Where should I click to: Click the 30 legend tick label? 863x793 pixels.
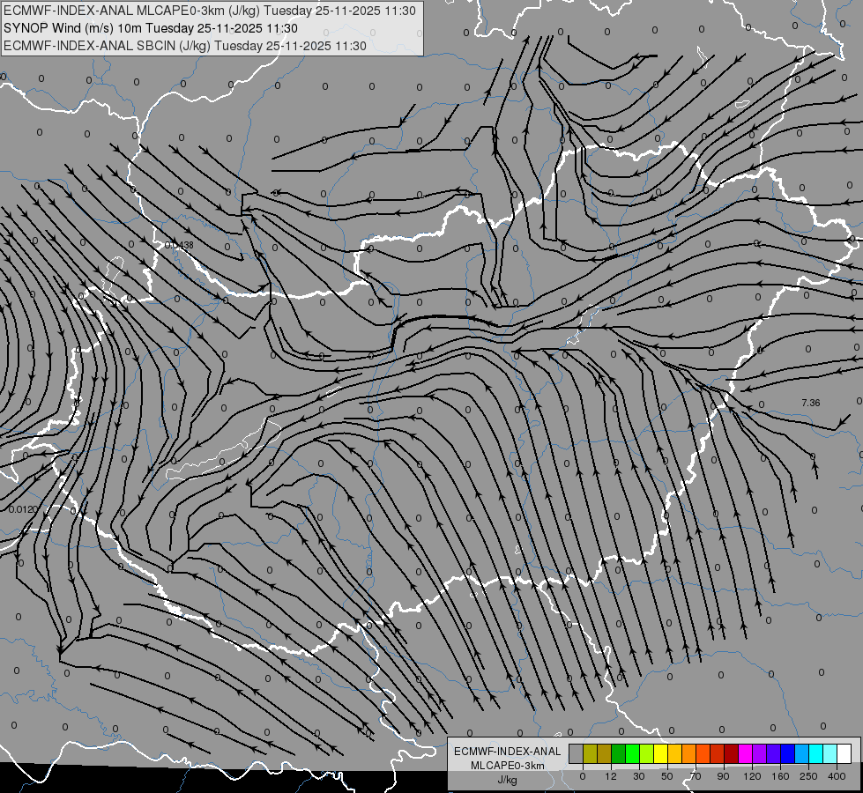(639, 776)
